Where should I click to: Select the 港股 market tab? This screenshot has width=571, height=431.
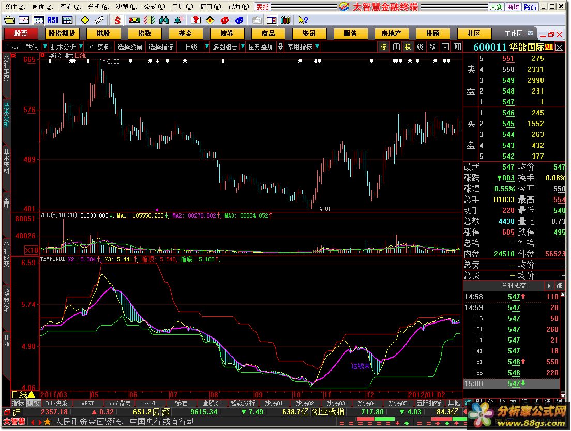(103, 34)
